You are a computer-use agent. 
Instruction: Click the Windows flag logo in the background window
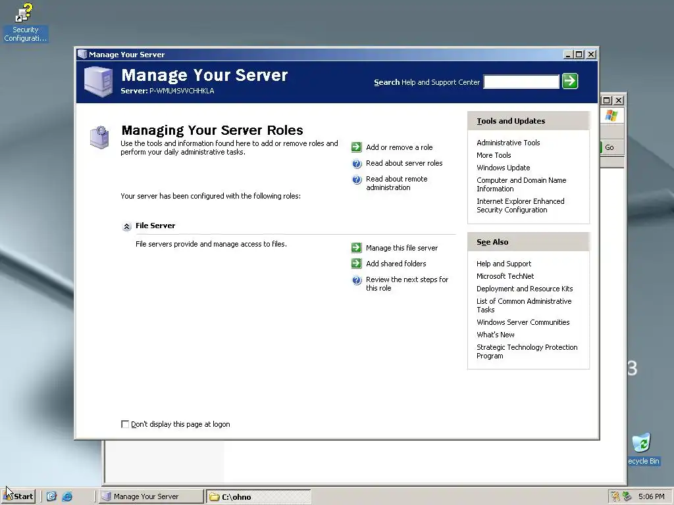click(x=611, y=116)
